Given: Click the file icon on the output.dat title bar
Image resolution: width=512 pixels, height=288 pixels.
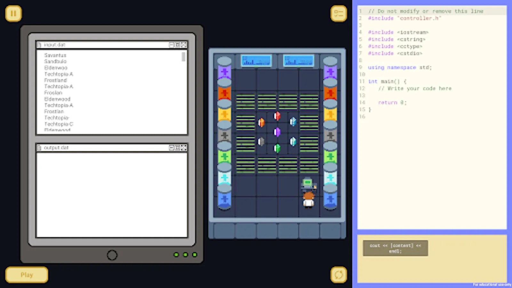Looking at the screenshot, I should click(x=39, y=148).
